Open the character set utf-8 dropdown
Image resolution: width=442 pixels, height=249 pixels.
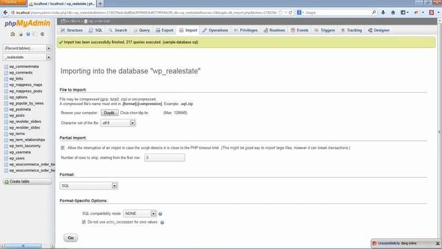[118, 123]
